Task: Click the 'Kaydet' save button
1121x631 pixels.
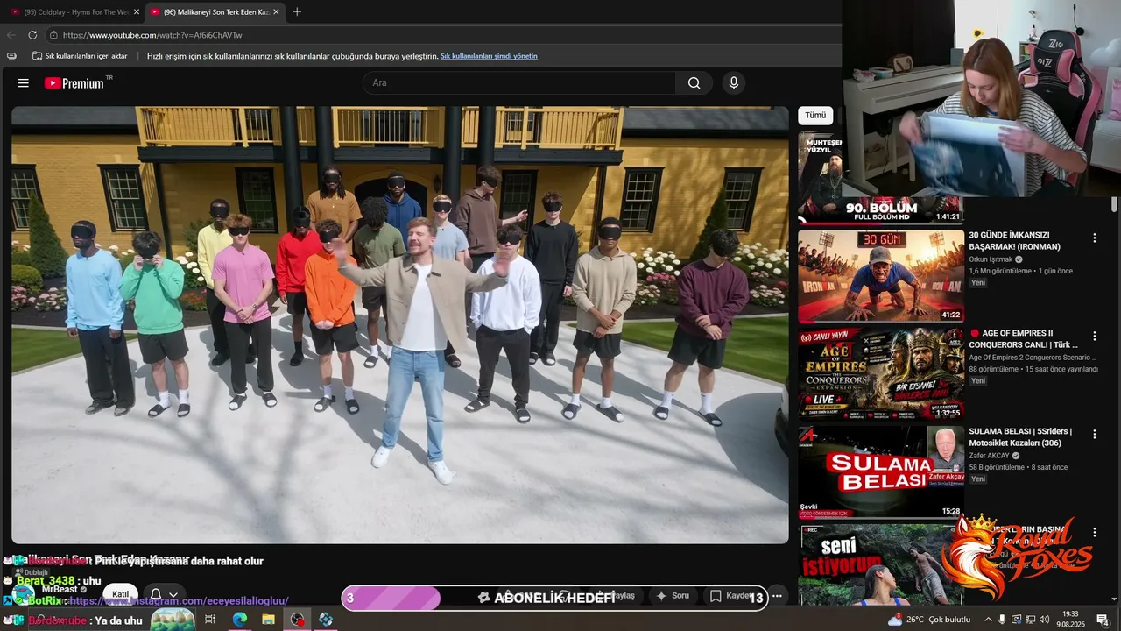Action: tap(731, 596)
